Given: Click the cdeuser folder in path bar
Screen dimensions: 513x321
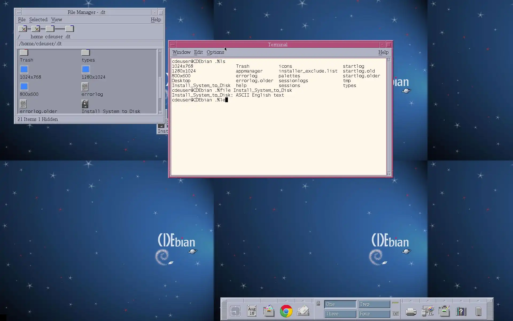Looking at the screenshot, I should point(50,29).
